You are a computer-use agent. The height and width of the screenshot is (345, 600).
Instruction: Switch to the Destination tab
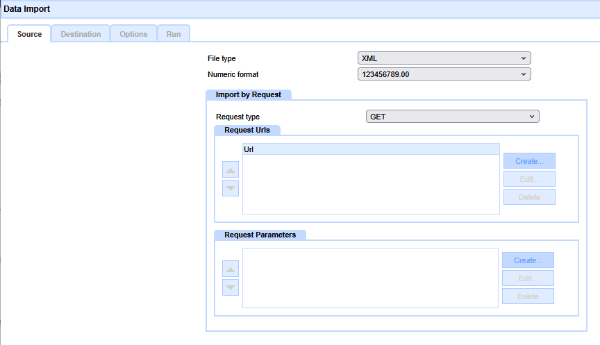click(81, 34)
